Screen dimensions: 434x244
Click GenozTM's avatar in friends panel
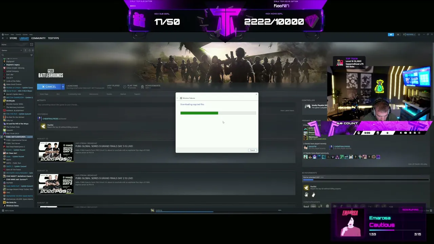pos(305,147)
